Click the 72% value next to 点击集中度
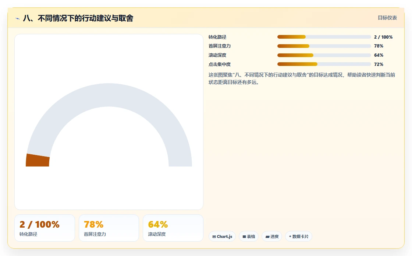 379,64
